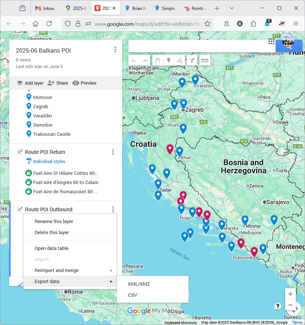The height and width of the screenshot is (325, 305).
Task: Expand the Reimport and merge submenu
Action: click(x=70, y=270)
